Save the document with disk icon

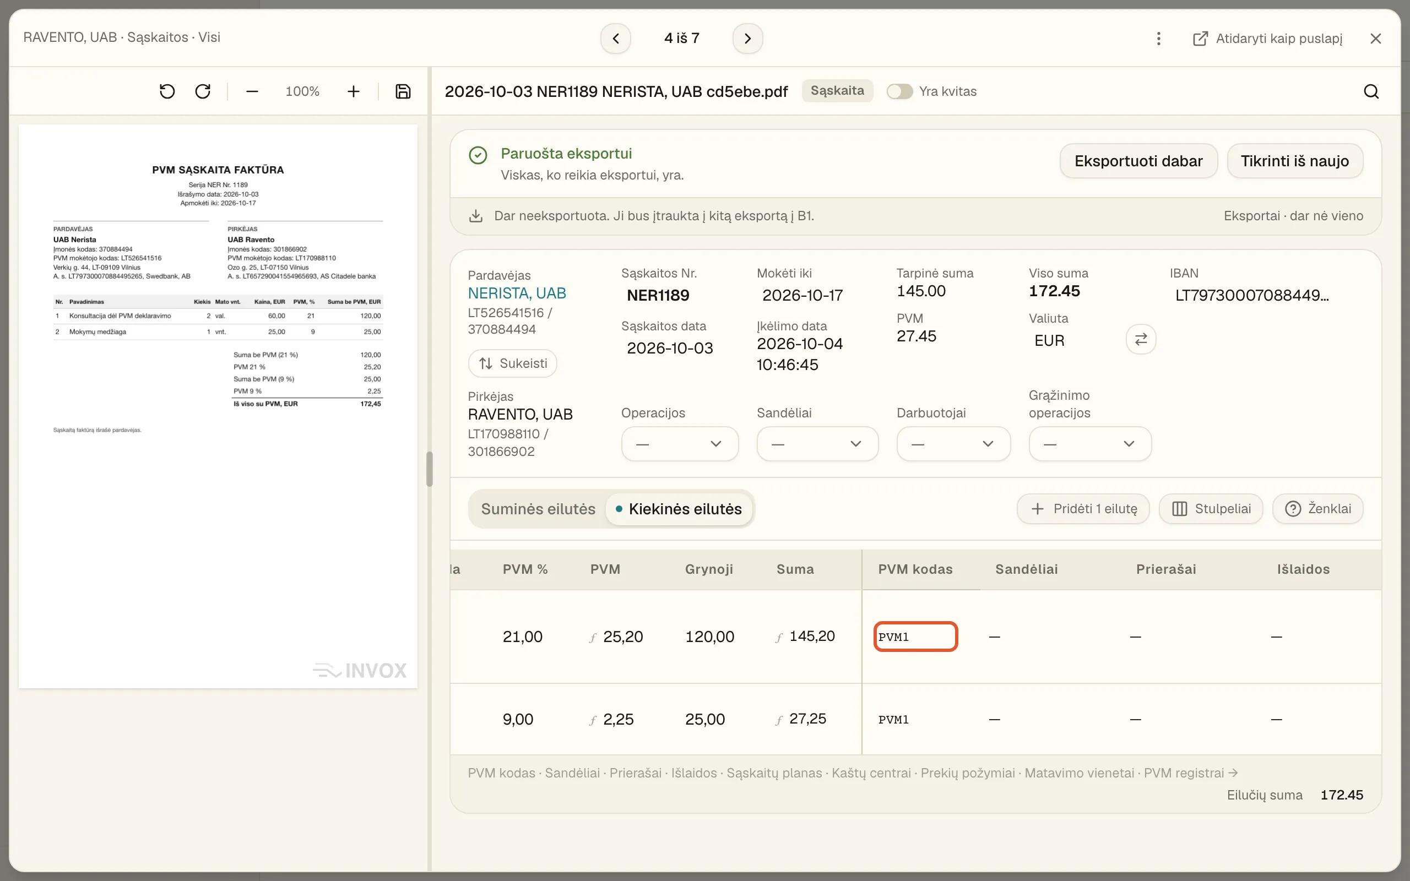(403, 91)
